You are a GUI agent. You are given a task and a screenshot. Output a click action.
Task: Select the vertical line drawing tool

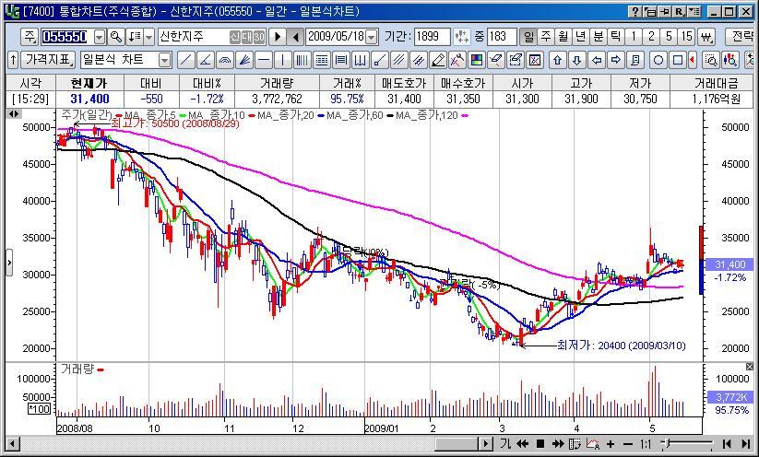click(x=283, y=61)
